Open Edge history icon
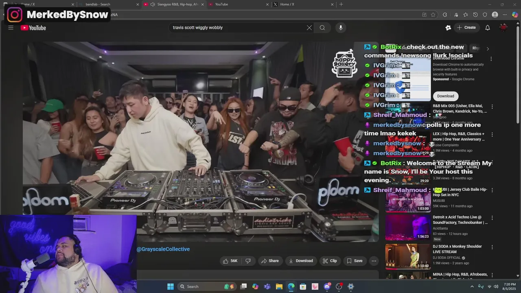Image resolution: width=521 pixels, height=293 pixels. pyautogui.click(x=475, y=15)
